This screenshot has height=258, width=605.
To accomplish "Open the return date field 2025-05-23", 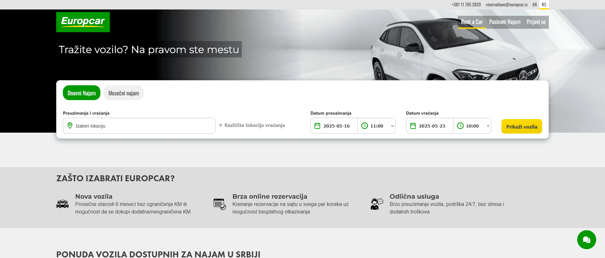I will (x=430, y=126).
